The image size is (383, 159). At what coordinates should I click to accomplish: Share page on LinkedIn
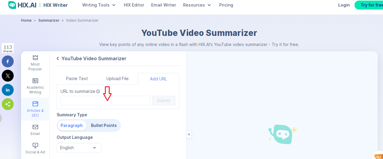[x=8, y=90]
